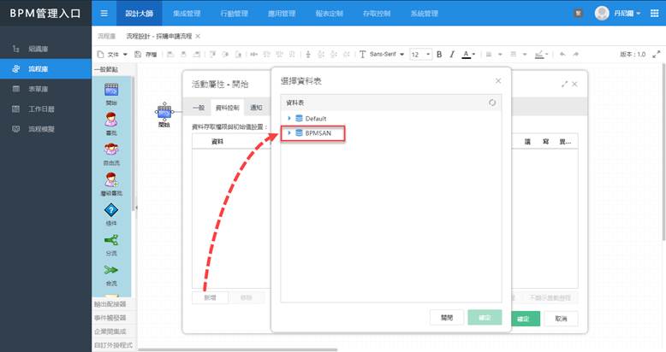Image resolution: width=666 pixels, height=352 pixels.
Task: Expand the 自訂外掛程式 palette section
Action: point(113,345)
